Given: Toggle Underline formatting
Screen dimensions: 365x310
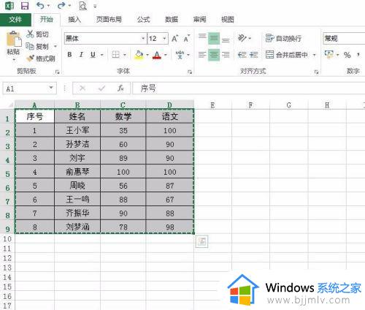Looking at the screenshot, I should pyautogui.click(x=93, y=55).
